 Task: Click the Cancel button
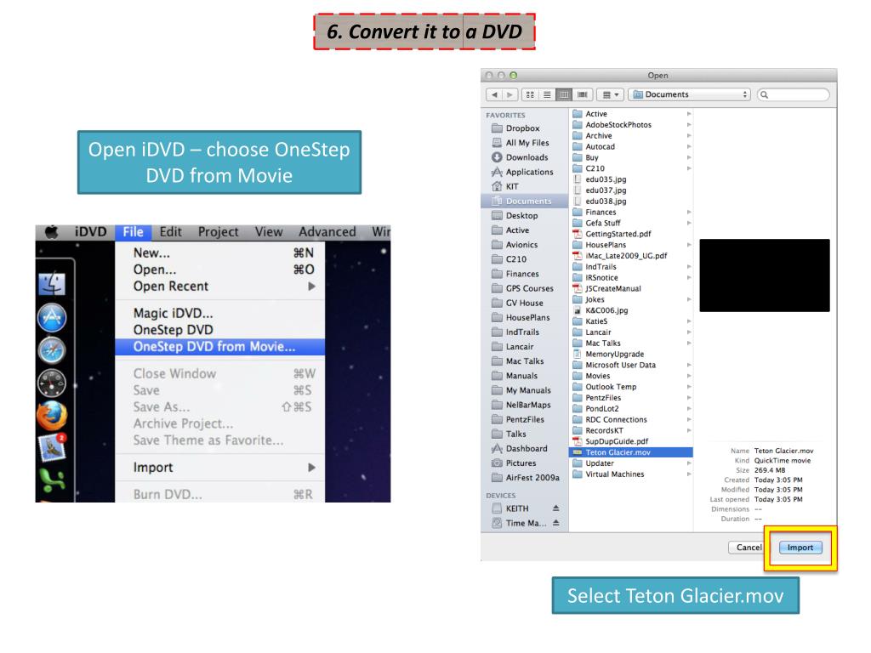[x=749, y=548]
